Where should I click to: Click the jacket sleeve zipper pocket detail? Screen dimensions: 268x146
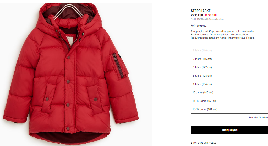(x=118, y=65)
